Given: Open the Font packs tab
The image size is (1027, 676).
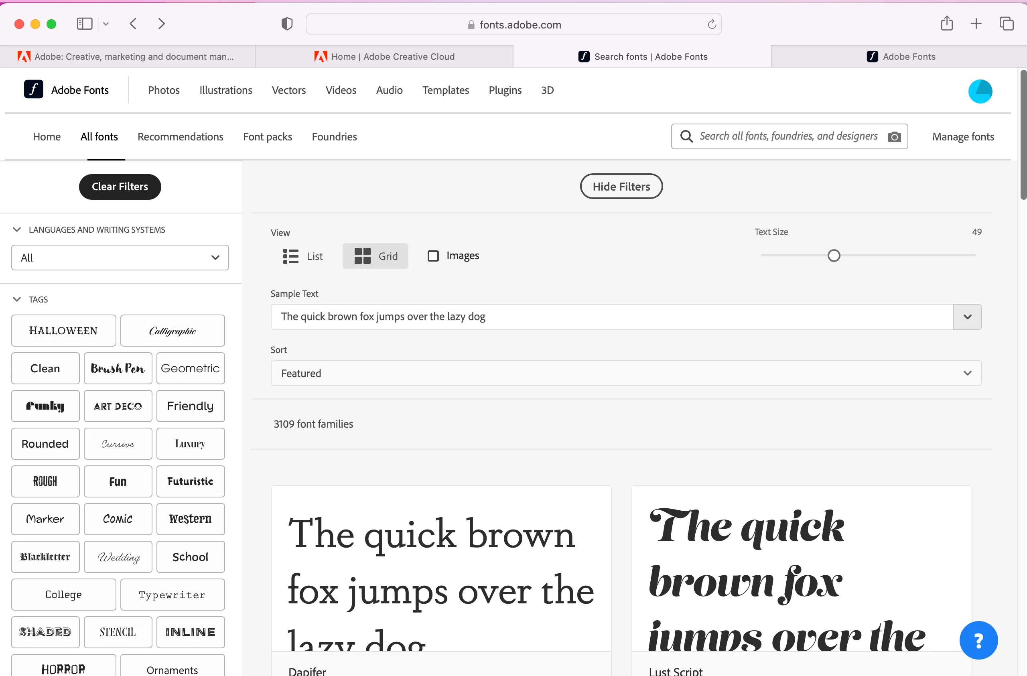Looking at the screenshot, I should 267,137.
